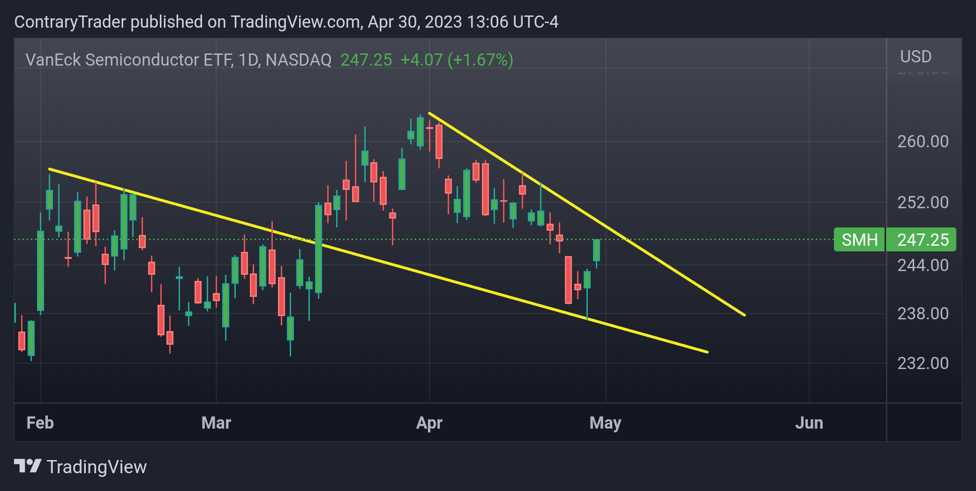Select the upper yellow trendline from April

[586, 214]
